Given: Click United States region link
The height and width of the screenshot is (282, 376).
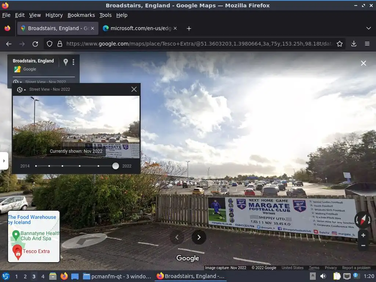Looking at the screenshot, I should [292, 268].
